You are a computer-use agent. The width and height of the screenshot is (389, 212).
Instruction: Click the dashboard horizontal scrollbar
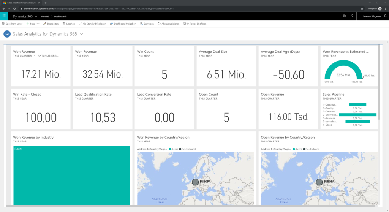pyautogui.click(x=191, y=206)
